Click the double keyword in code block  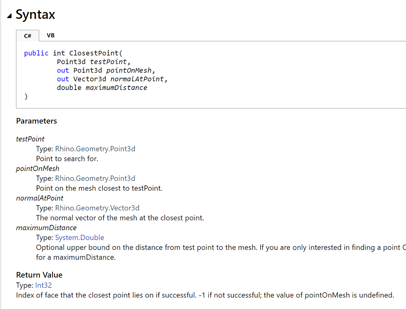(x=69, y=88)
